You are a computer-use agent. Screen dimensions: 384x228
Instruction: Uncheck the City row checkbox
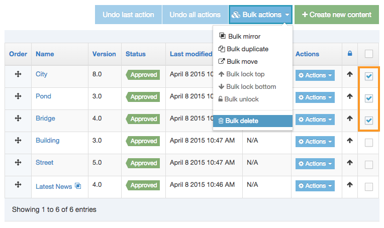point(369,76)
